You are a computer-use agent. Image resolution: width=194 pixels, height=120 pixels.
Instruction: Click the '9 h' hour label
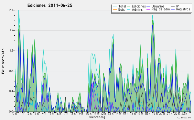[x=81, y=114]
